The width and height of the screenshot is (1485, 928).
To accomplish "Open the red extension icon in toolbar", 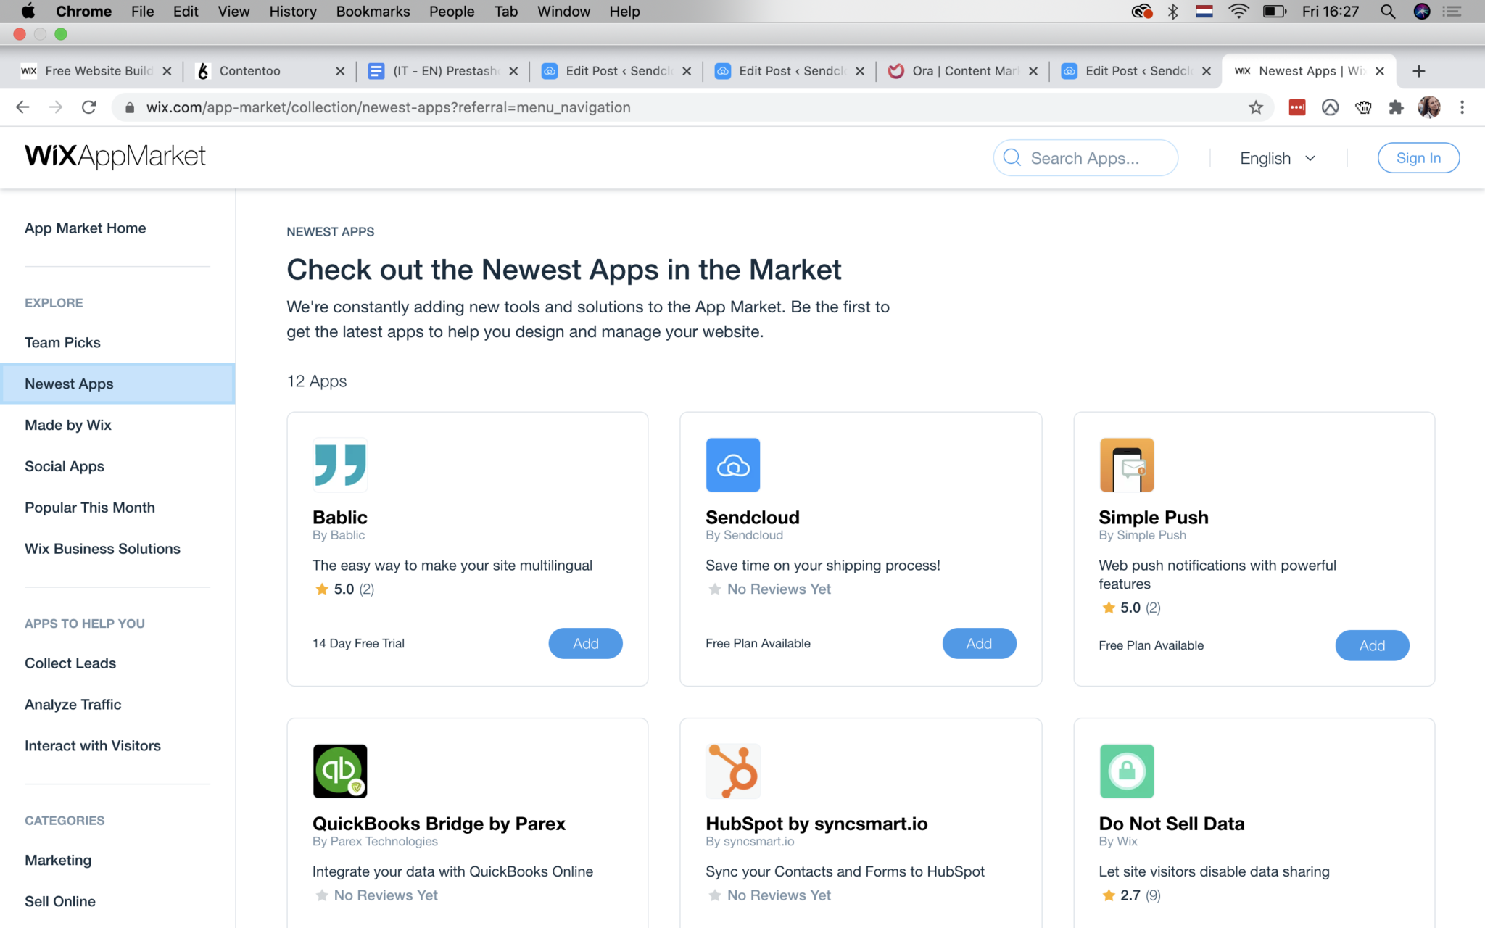I will pos(1296,107).
